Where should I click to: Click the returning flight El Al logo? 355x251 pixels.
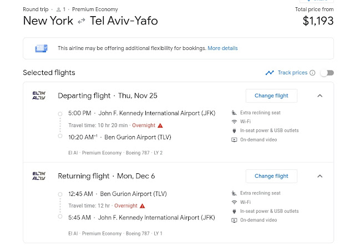click(x=39, y=176)
